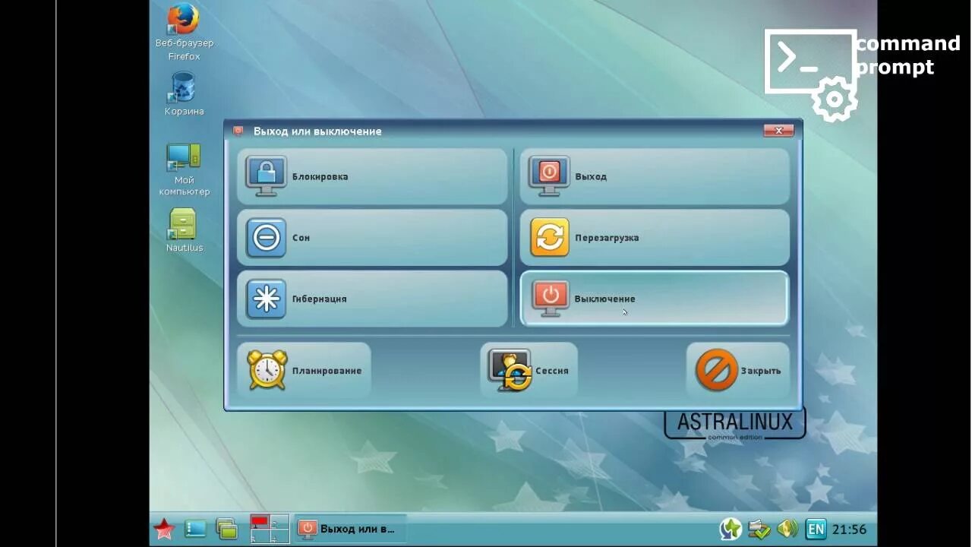Select the Сон sleep option

click(x=372, y=238)
